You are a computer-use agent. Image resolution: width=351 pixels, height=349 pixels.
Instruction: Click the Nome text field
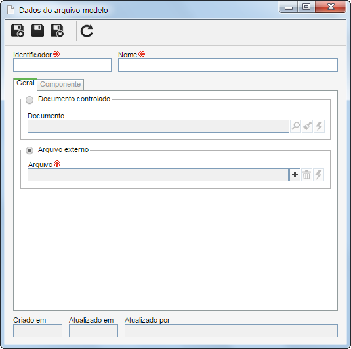228,65
